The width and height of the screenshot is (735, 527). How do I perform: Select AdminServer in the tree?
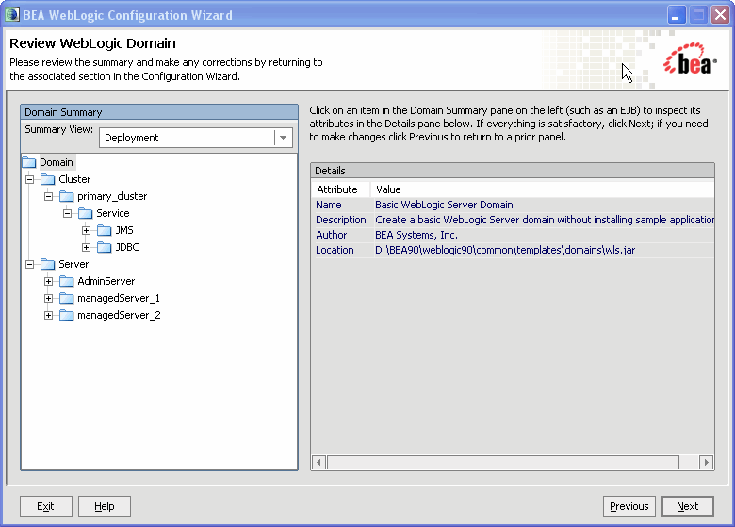(106, 281)
